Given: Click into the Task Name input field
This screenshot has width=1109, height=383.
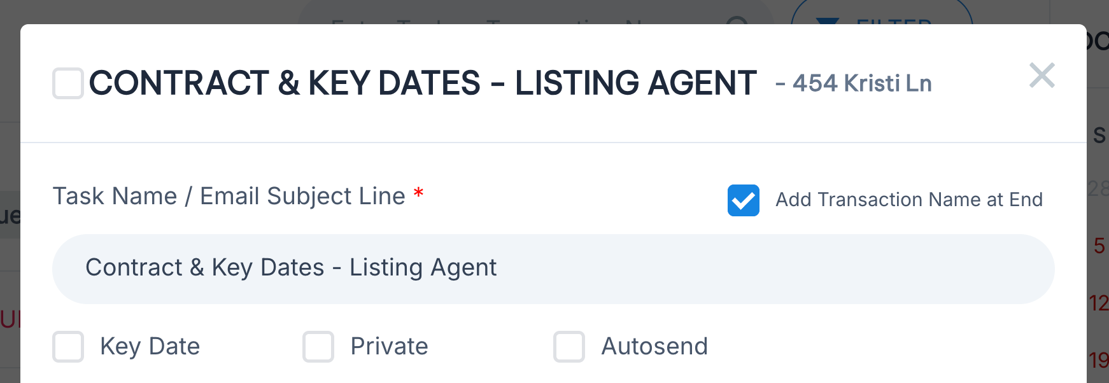Looking at the screenshot, I should coord(553,268).
